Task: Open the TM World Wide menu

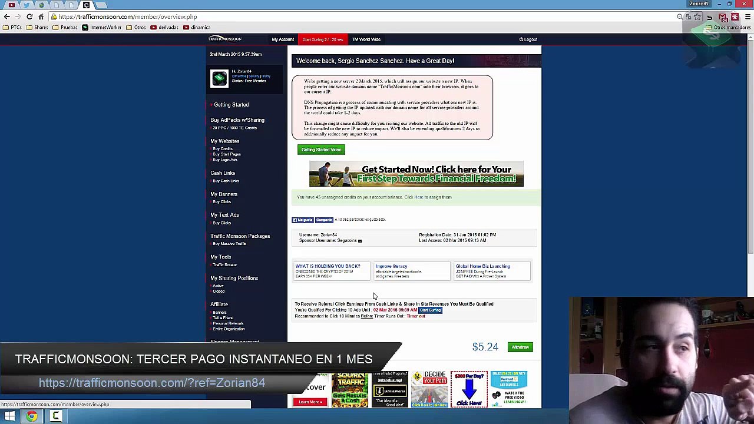Action: pyautogui.click(x=366, y=39)
